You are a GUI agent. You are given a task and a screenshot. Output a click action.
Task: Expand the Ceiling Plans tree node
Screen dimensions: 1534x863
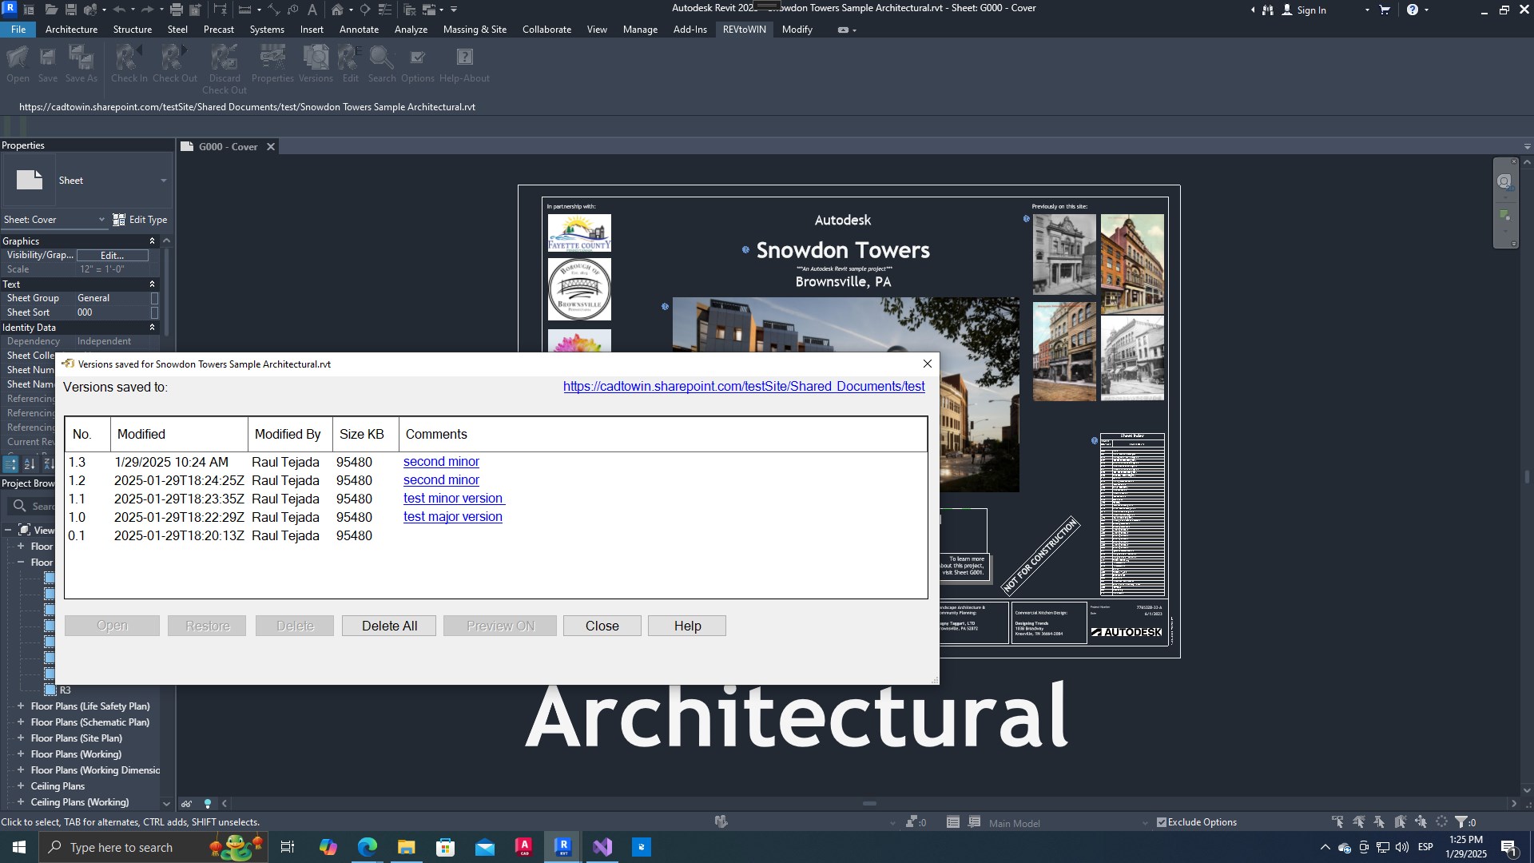coord(21,786)
